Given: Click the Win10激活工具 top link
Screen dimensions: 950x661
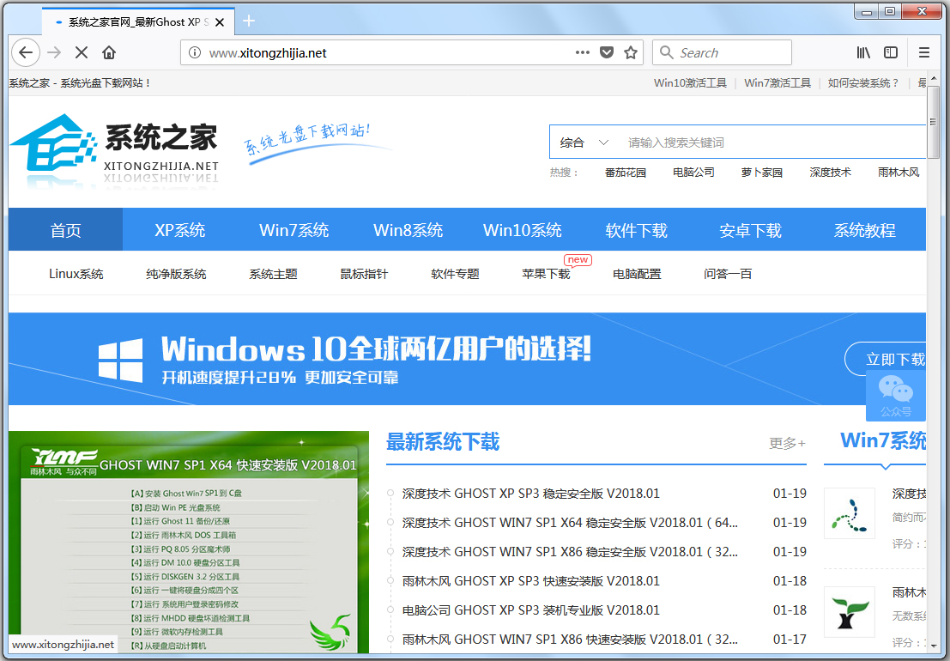Looking at the screenshot, I should click(690, 83).
